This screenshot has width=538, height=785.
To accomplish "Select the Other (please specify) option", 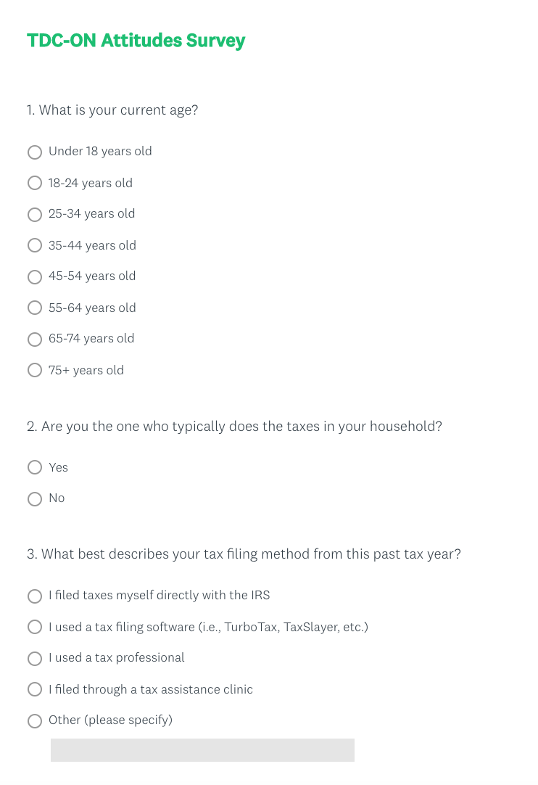I will coord(35,721).
